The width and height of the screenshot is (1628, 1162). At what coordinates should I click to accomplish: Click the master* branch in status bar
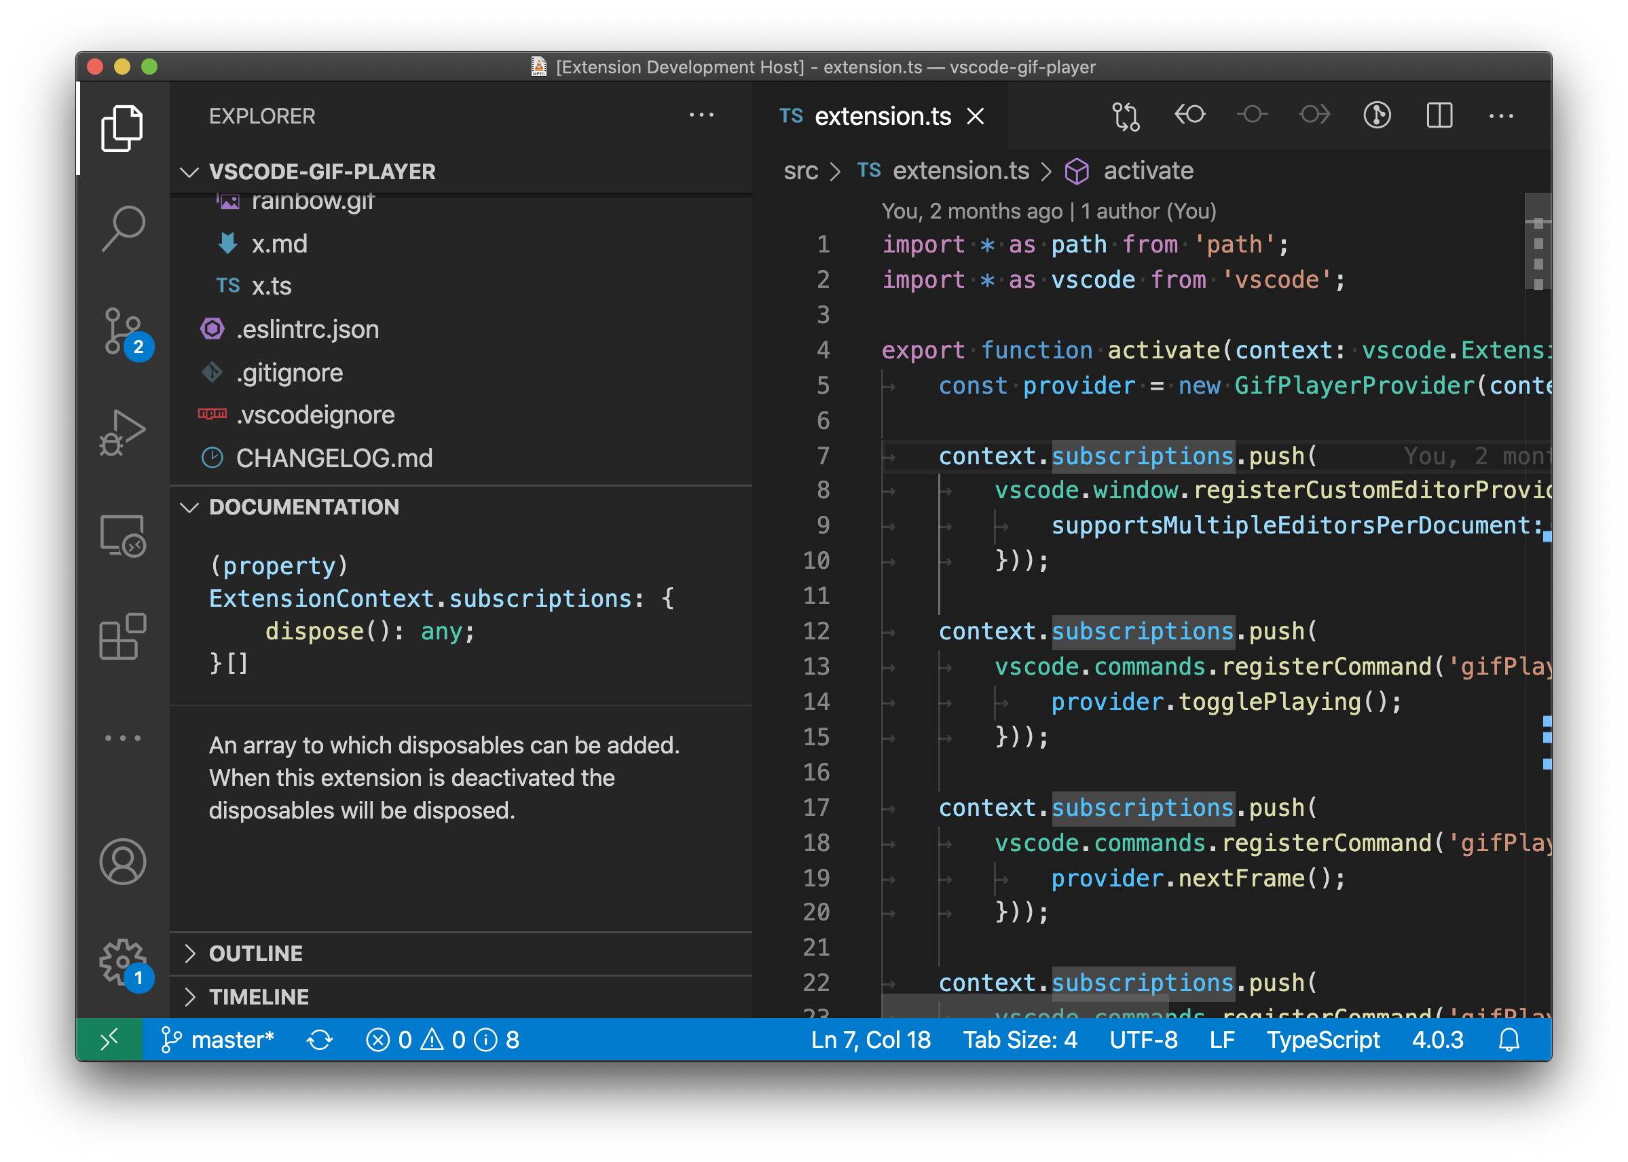coord(218,1040)
